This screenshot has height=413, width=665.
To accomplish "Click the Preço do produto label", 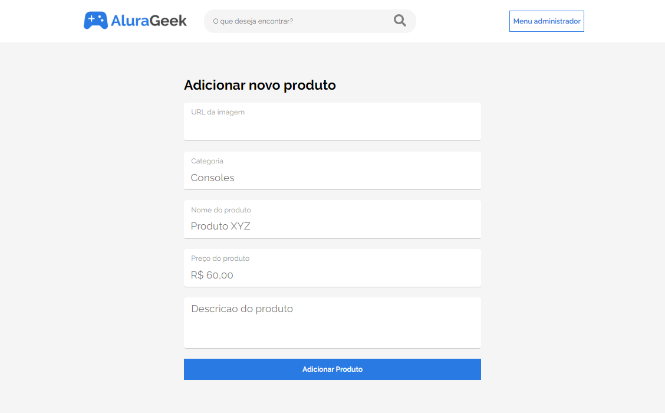I will pos(220,258).
